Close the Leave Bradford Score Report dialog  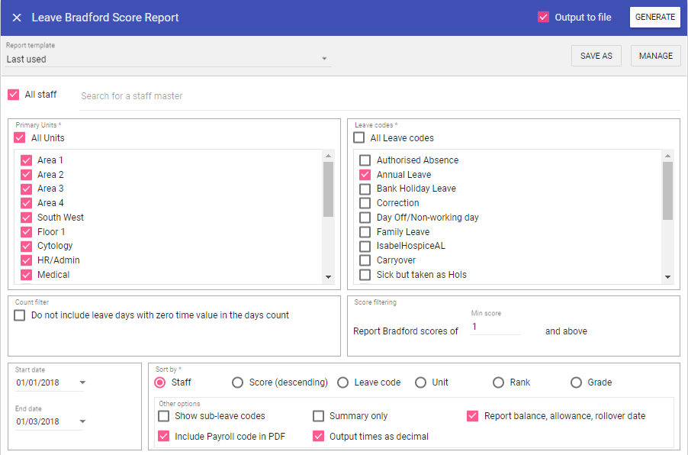(17, 18)
